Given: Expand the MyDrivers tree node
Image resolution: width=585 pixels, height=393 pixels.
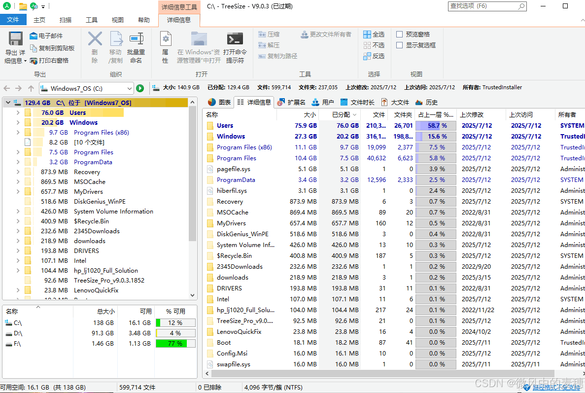Looking at the screenshot, I should [x=18, y=191].
